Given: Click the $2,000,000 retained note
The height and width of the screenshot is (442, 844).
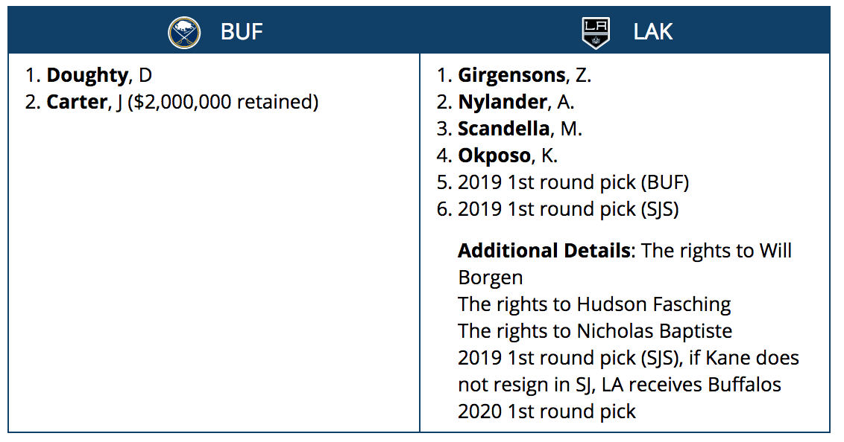Looking at the screenshot, I should [x=223, y=102].
